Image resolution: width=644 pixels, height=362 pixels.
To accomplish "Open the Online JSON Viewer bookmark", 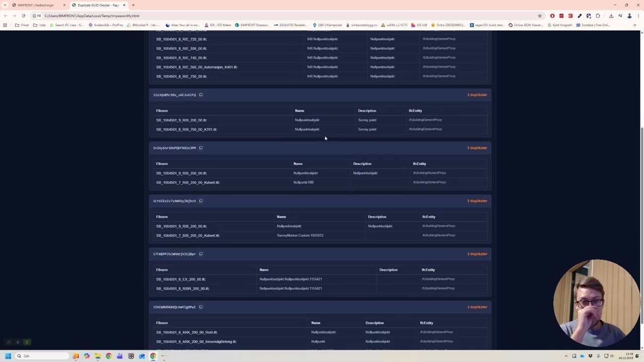I will (526, 25).
